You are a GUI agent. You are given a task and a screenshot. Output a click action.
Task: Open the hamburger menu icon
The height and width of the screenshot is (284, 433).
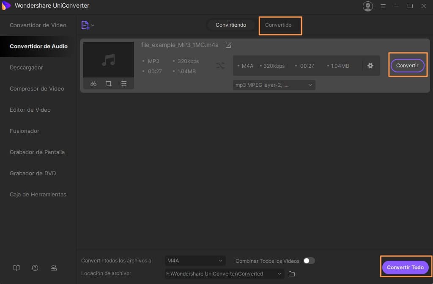[x=383, y=6]
